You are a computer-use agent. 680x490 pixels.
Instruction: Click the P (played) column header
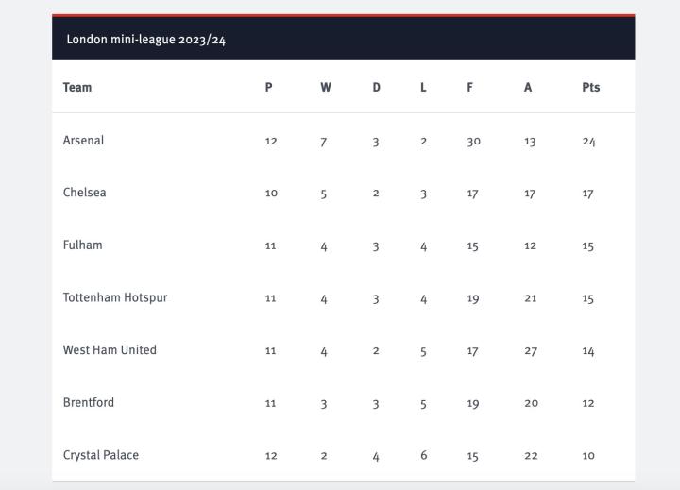click(268, 87)
